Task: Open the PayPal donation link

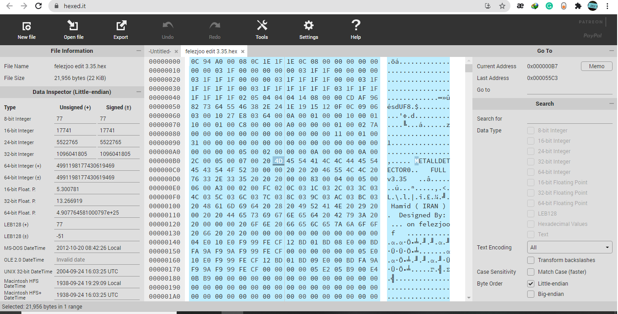Action: coord(592,36)
